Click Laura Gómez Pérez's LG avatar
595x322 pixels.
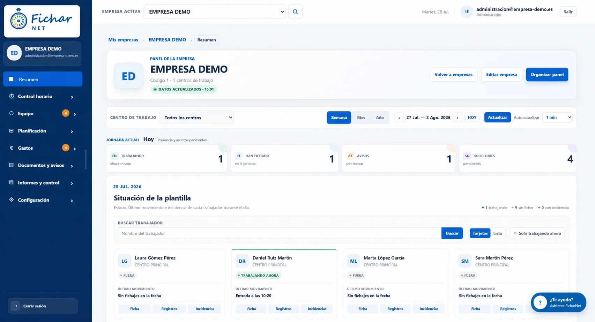125,261
